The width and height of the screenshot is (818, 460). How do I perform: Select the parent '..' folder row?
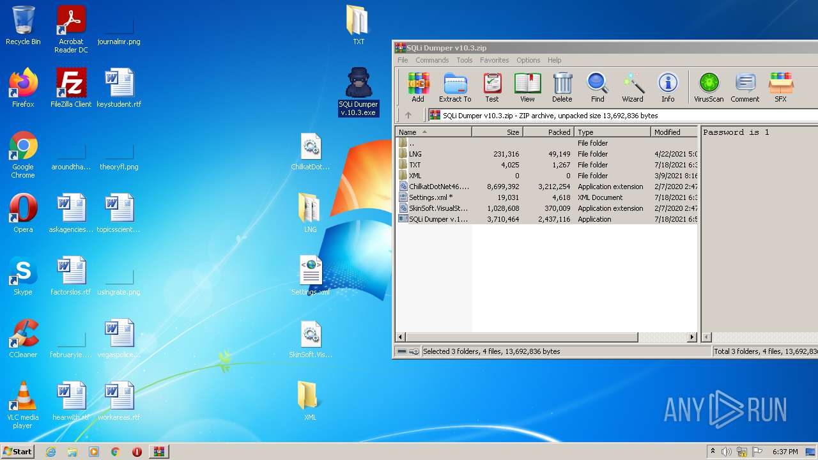coord(547,143)
